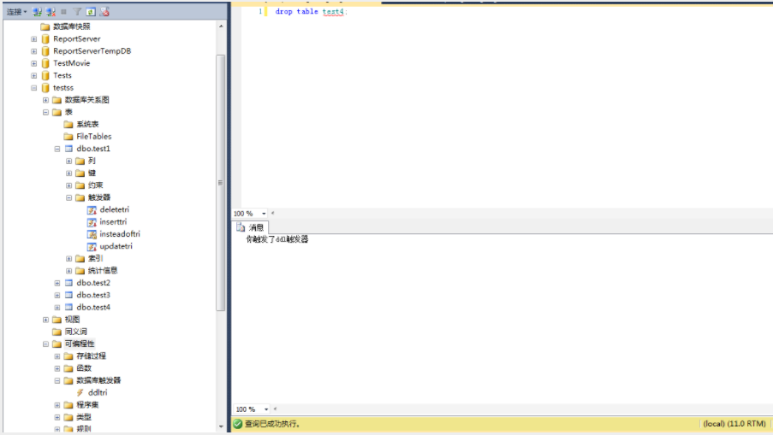Click the Connect Object Explorer icon
The image size is (773, 435).
point(37,11)
